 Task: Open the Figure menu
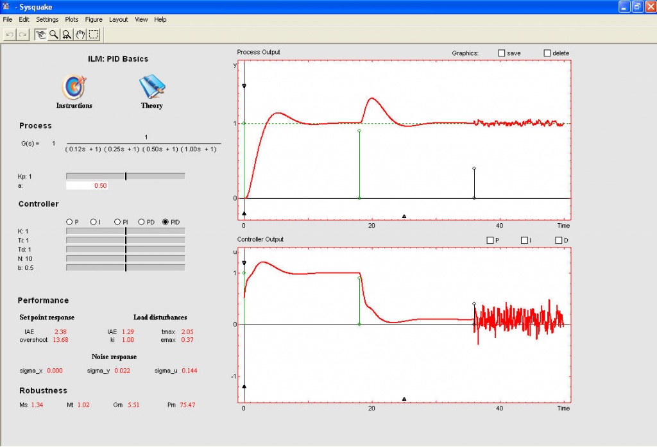94,19
